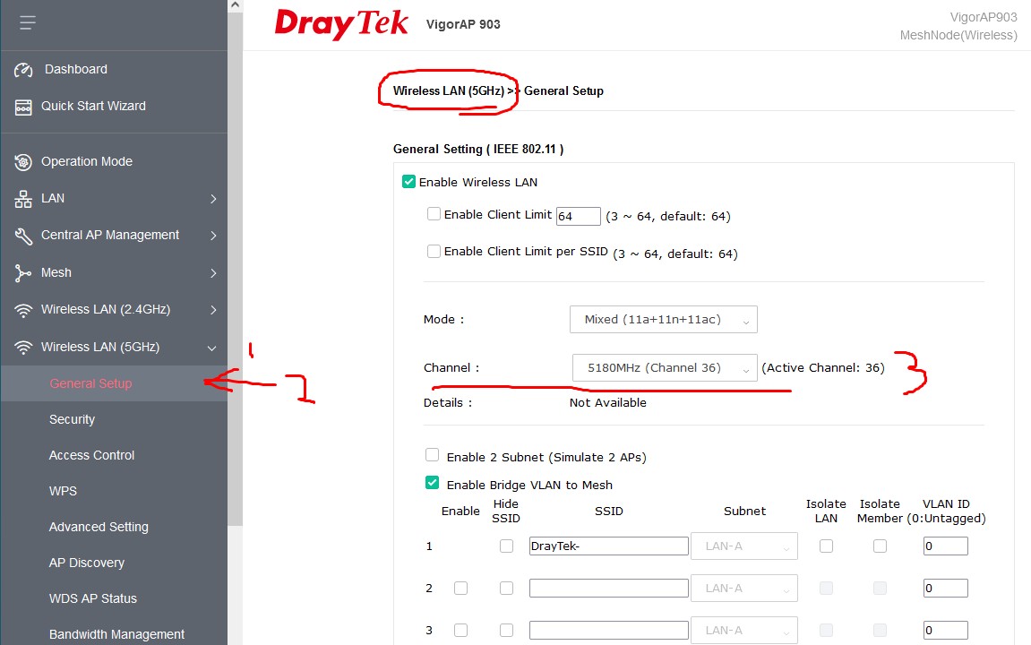Open the Mode dropdown Mixed (11a+11n+11ac)

click(x=663, y=320)
